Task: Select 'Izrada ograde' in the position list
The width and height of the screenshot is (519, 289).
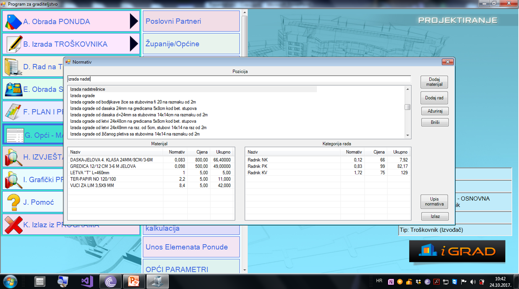Action: pos(83,96)
